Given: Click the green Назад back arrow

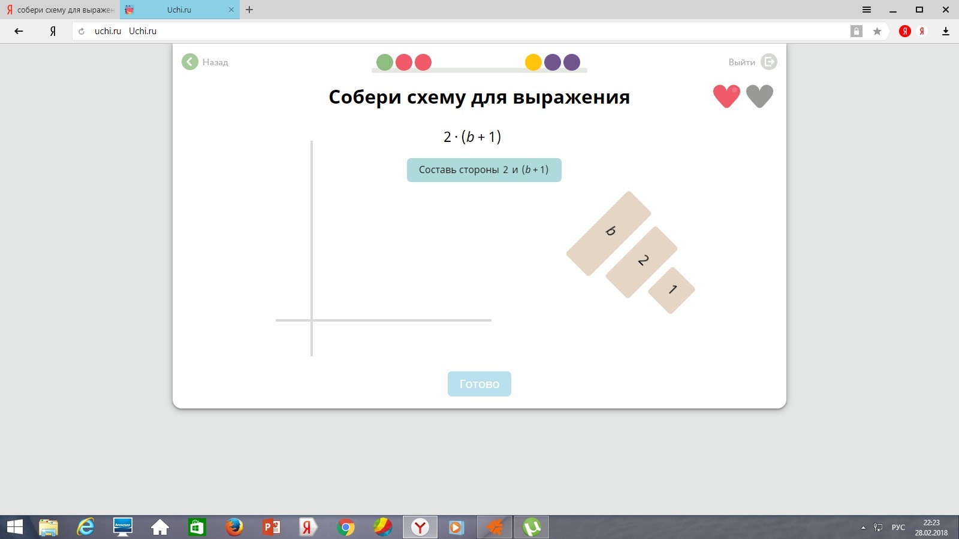Looking at the screenshot, I should tap(190, 62).
